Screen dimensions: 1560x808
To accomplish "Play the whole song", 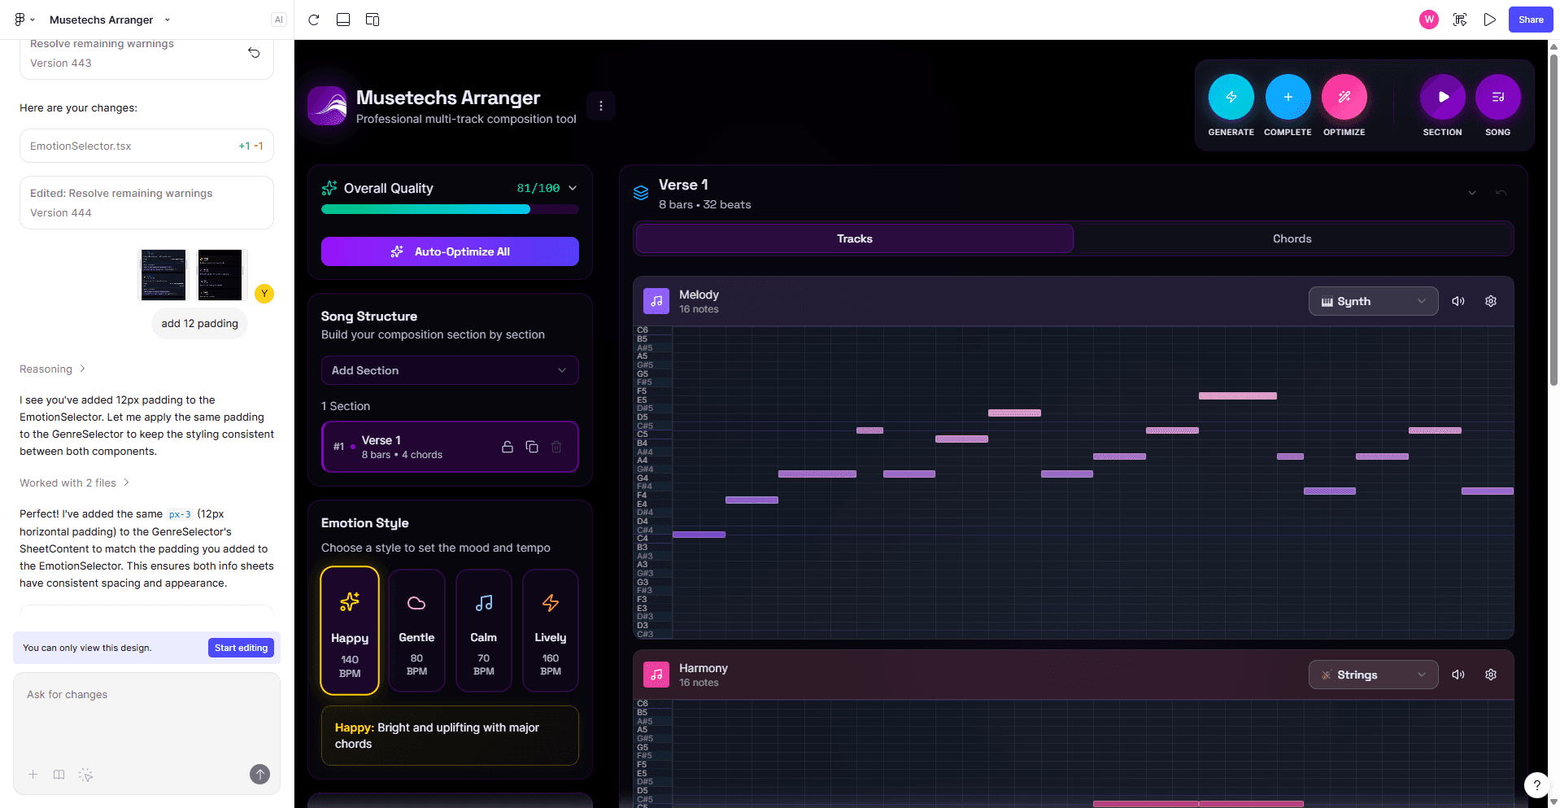I will tap(1497, 97).
